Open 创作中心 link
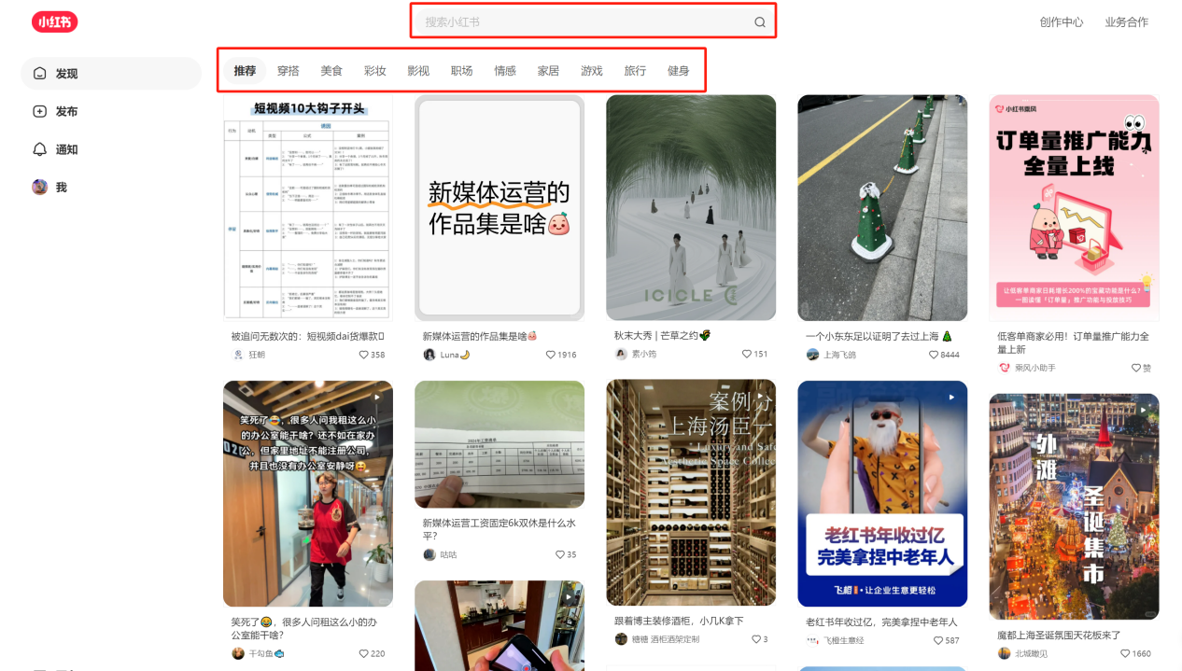The width and height of the screenshot is (1182, 671). tap(1062, 21)
